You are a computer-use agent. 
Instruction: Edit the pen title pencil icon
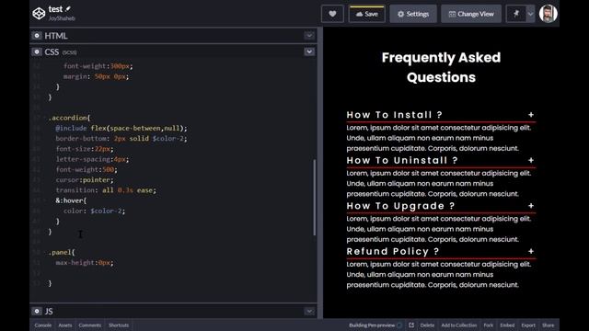[68, 8]
